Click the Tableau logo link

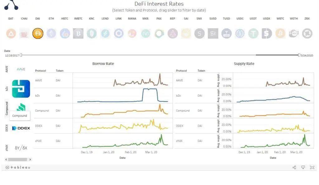click(x=18, y=167)
